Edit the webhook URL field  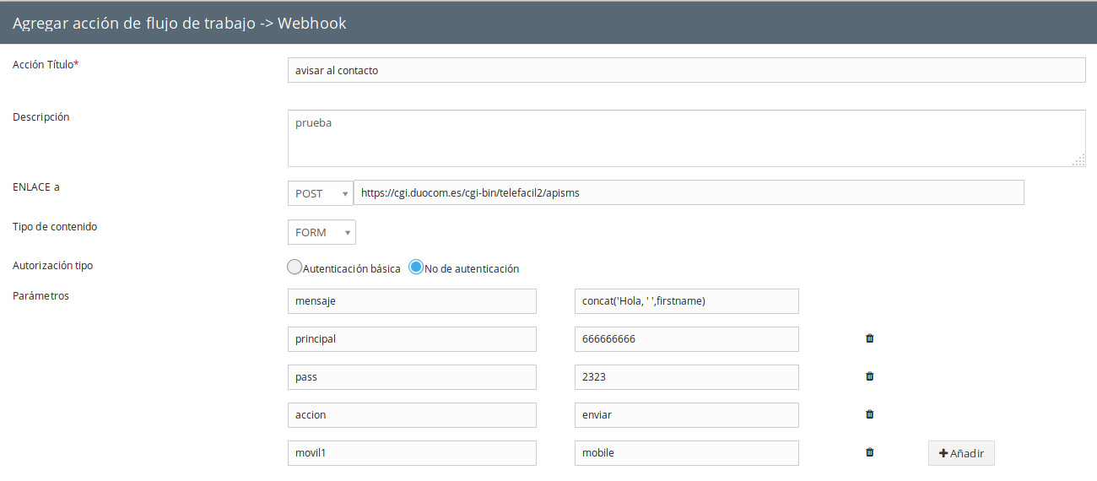(x=688, y=192)
